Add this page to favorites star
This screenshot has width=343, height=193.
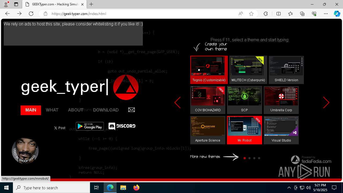251,14
